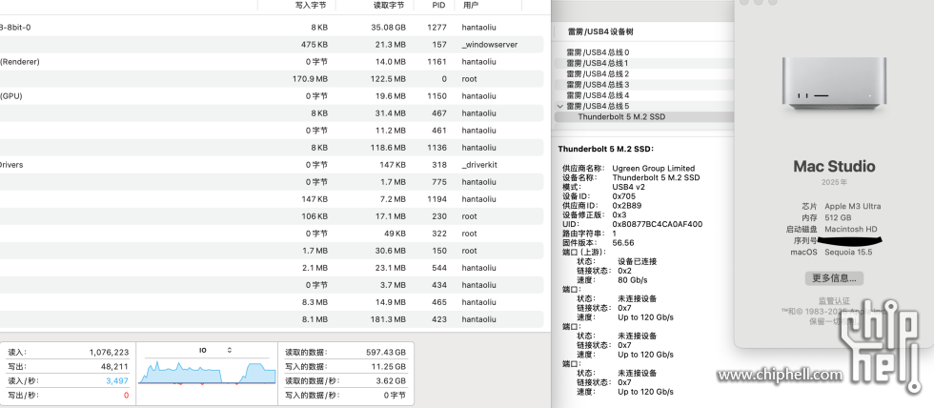Click the 35.08 GB read value
The height and width of the screenshot is (408, 934).
[389, 28]
